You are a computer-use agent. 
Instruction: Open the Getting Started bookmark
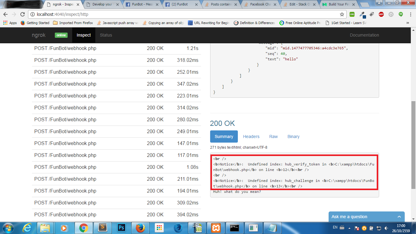tap(35, 23)
